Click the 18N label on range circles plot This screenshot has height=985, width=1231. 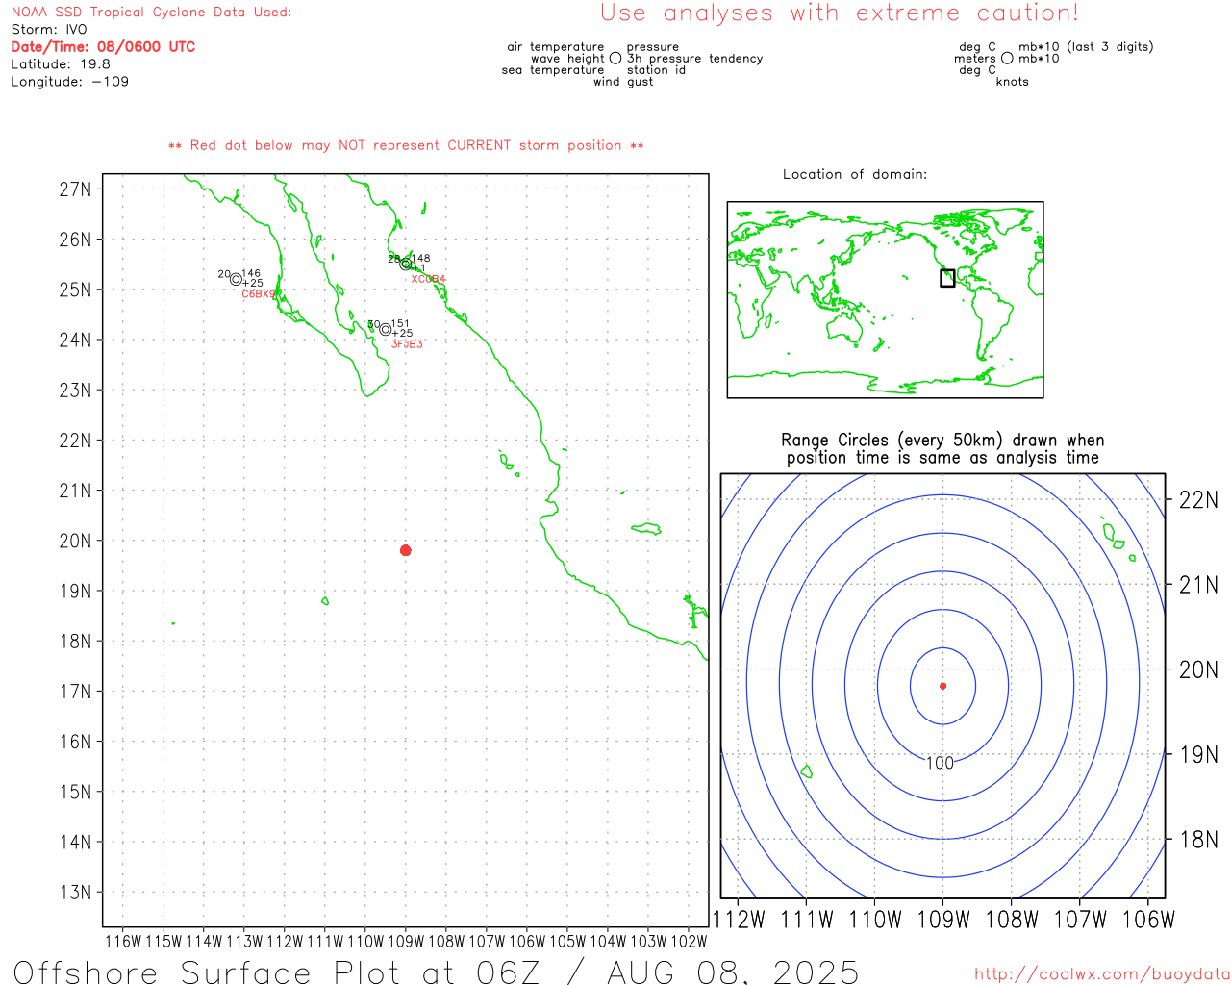point(1198,840)
